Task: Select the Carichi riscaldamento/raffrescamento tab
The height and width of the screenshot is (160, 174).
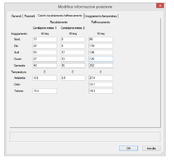Action: [x=60, y=16]
